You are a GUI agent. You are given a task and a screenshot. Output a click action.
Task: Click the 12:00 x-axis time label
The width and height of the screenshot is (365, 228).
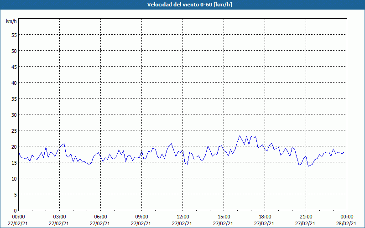pyautogui.click(x=183, y=217)
